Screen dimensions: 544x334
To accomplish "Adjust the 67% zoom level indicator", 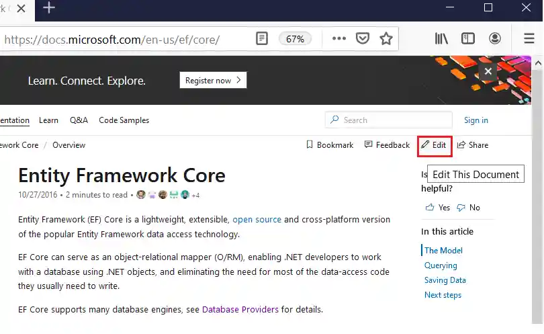I will point(296,39).
